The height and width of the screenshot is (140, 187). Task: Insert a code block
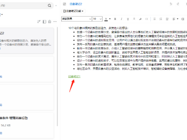tap(147, 19)
